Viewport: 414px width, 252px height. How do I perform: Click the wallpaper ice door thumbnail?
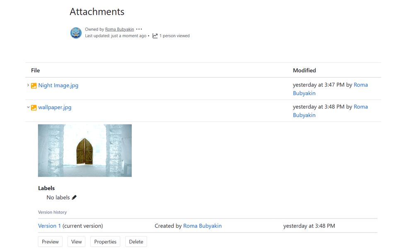click(85, 151)
